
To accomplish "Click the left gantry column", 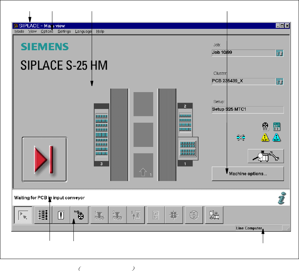I will (x=119, y=135).
